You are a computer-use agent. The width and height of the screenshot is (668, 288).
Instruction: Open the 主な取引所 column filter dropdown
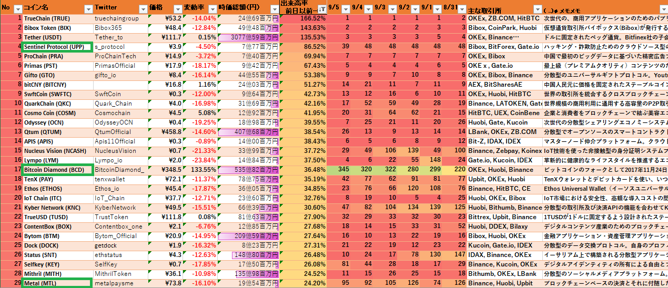(x=537, y=9)
